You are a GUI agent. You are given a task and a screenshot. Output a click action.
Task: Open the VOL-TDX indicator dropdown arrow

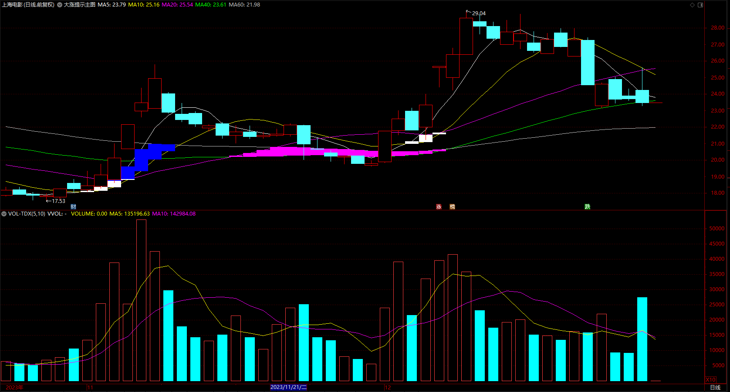4,214
